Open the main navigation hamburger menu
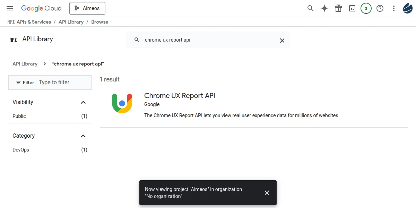This screenshot has height=208, width=416. pos(10,8)
